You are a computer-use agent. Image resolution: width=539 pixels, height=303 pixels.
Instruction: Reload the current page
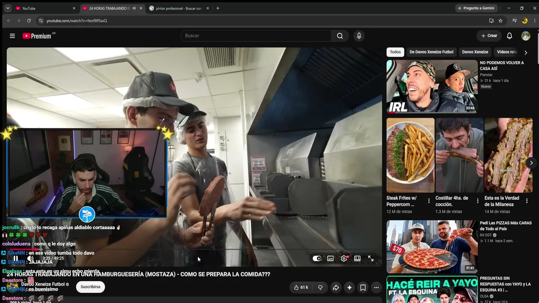[x=29, y=21]
